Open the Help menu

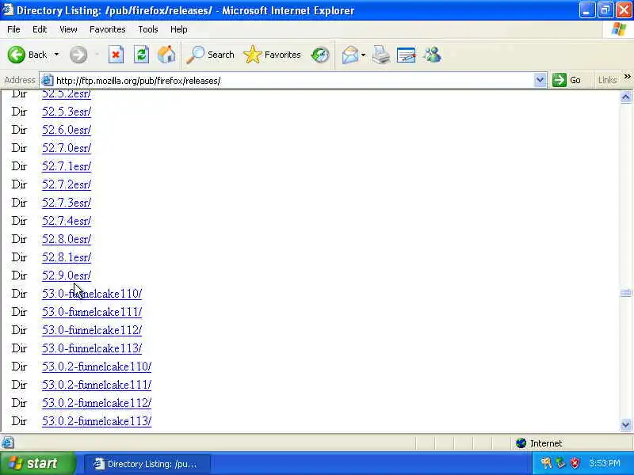coord(178,29)
